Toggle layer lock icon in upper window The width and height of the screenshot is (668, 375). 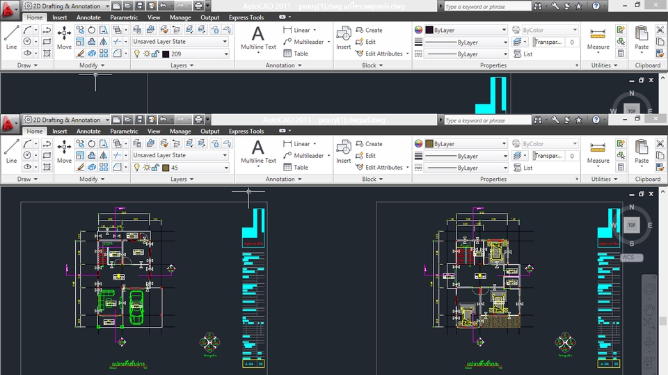[x=155, y=54]
